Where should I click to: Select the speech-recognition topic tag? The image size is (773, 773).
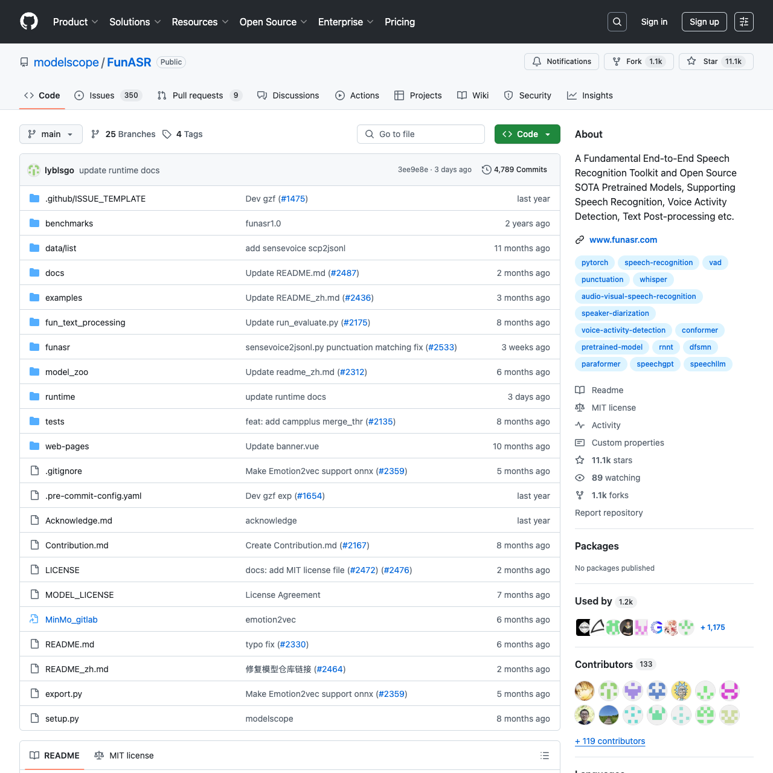(x=658, y=263)
